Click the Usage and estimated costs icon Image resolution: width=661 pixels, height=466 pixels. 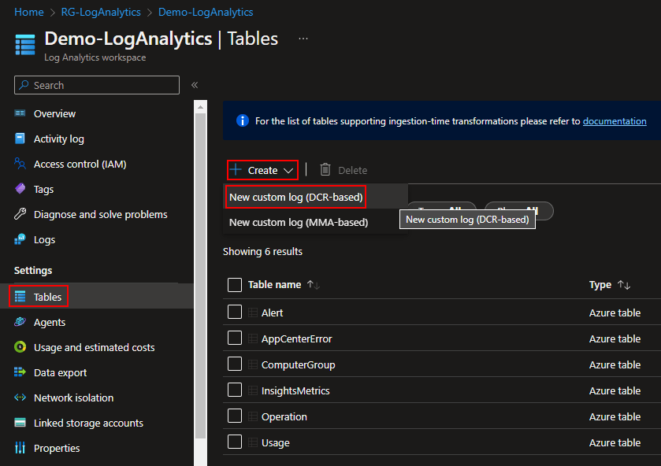(x=20, y=347)
